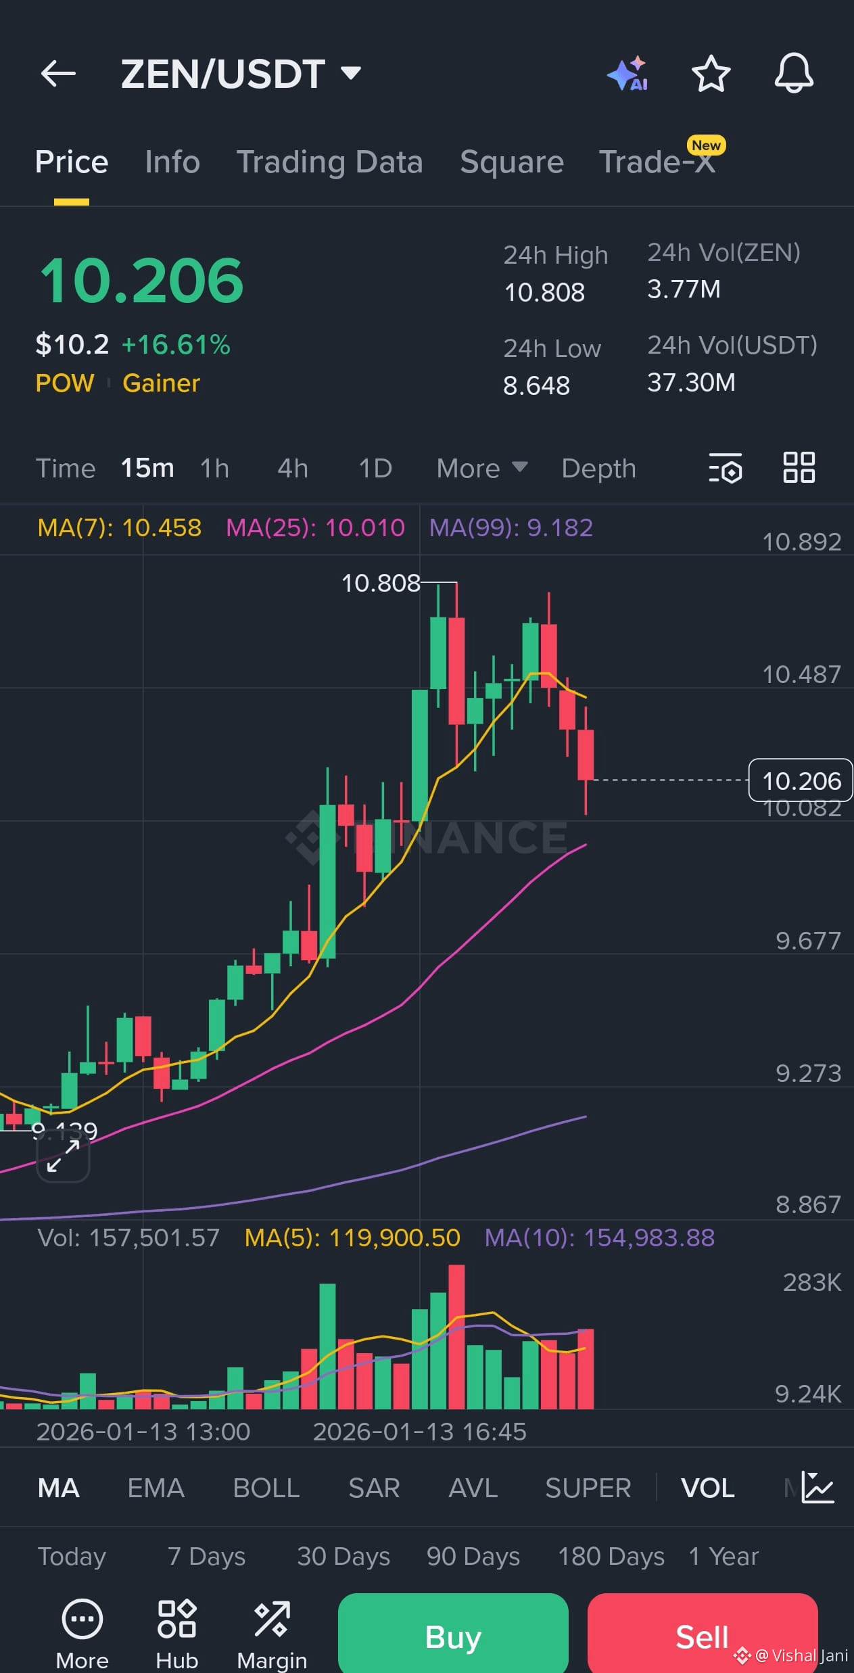
Task: Select the 30 Days range
Action: pos(343,1556)
